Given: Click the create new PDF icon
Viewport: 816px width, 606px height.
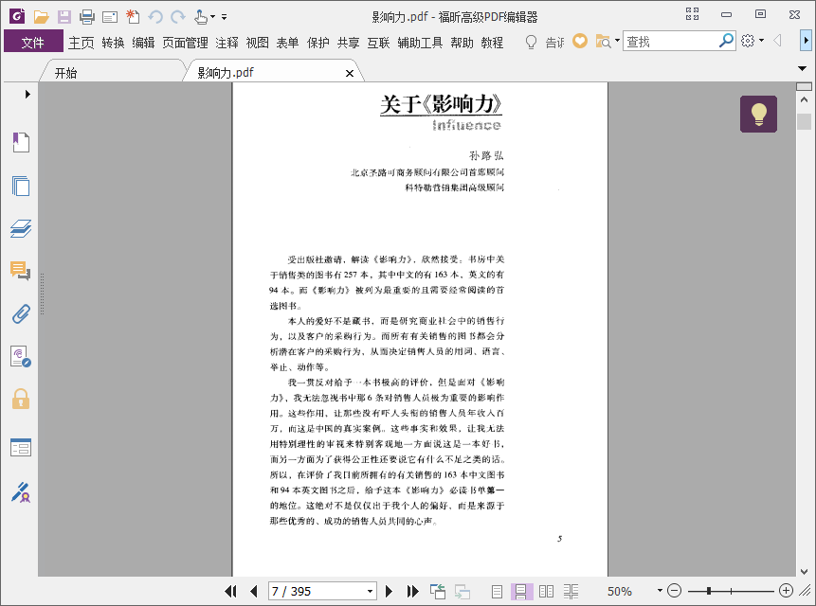Looking at the screenshot, I should 133,17.
